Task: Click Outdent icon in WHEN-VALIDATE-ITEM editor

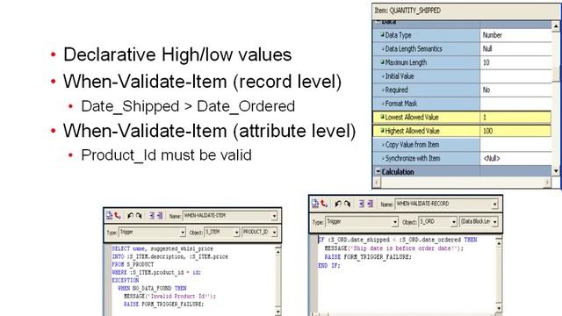Action: pyautogui.click(x=160, y=216)
